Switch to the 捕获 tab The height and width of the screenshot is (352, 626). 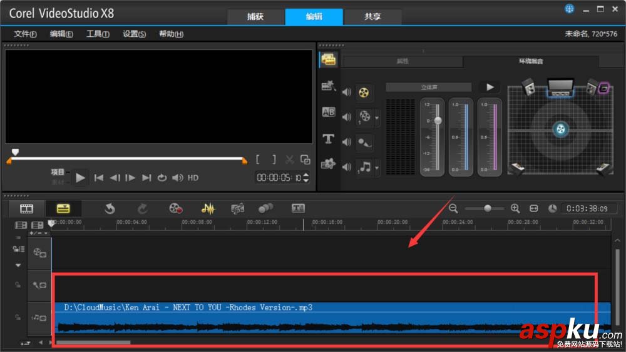(255, 17)
